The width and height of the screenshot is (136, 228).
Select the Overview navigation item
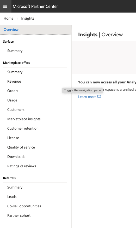click(36, 30)
